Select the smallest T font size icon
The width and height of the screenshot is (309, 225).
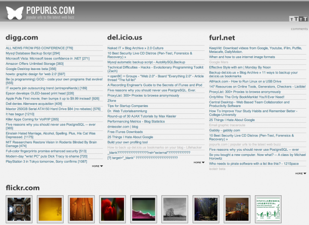(291, 19)
